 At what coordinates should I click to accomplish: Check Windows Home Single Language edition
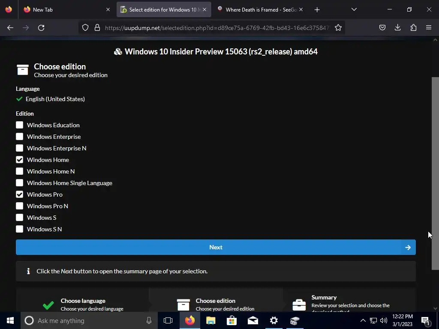(19, 183)
